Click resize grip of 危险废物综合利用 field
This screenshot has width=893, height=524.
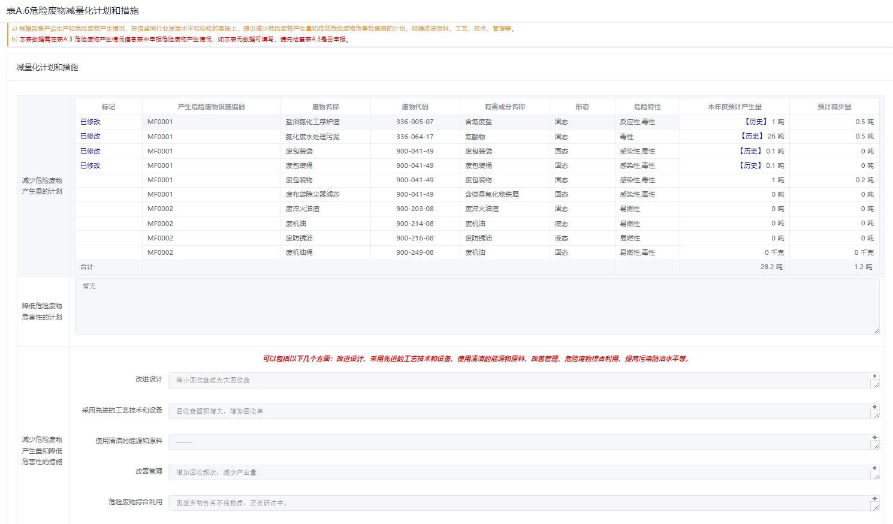point(876,507)
